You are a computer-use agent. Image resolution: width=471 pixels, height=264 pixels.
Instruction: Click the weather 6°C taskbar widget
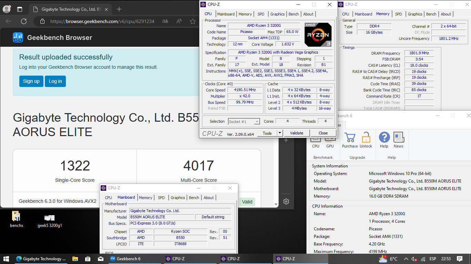pyautogui.click(x=389, y=259)
